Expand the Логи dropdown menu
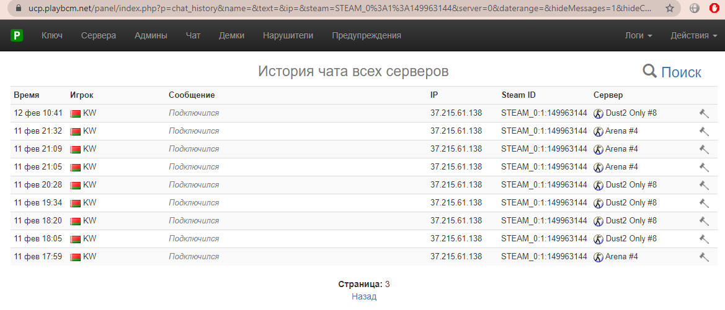The width and height of the screenshot is (725, 310). [x=638, y=36]
